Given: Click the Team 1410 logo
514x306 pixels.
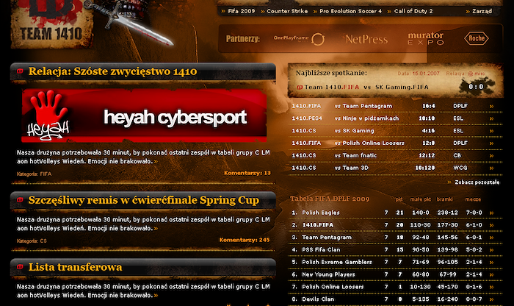Looking at the screenshot, I should click(x=52, y=24).
